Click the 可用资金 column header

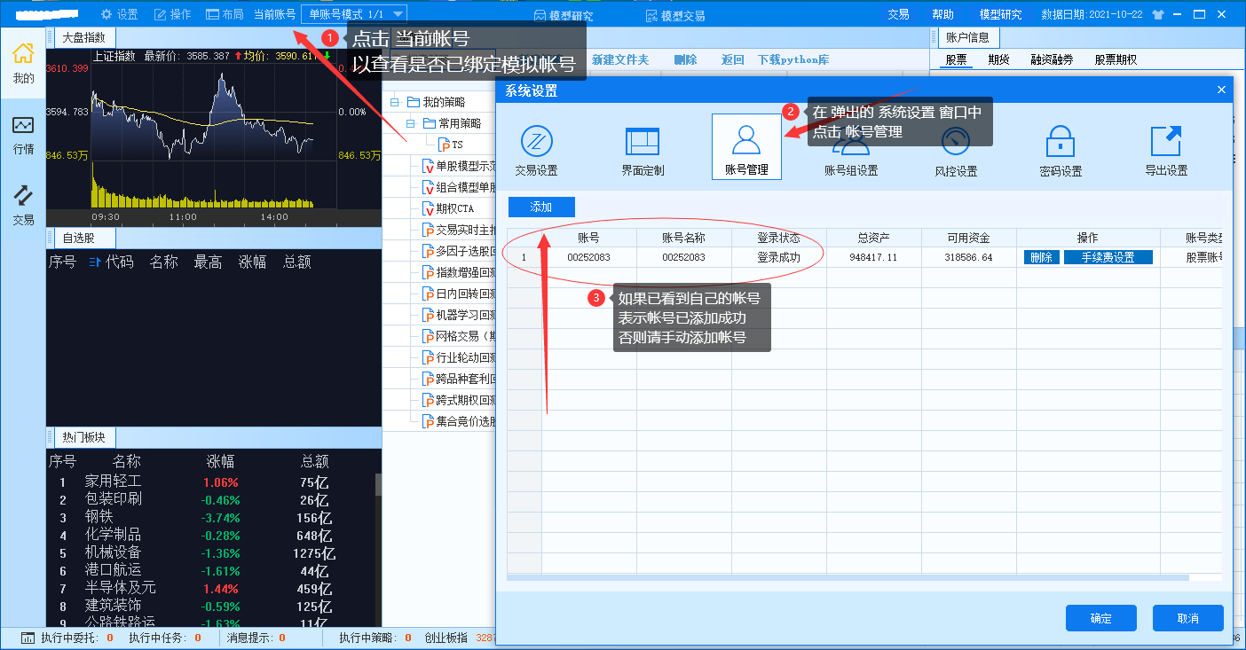(968, 238)
